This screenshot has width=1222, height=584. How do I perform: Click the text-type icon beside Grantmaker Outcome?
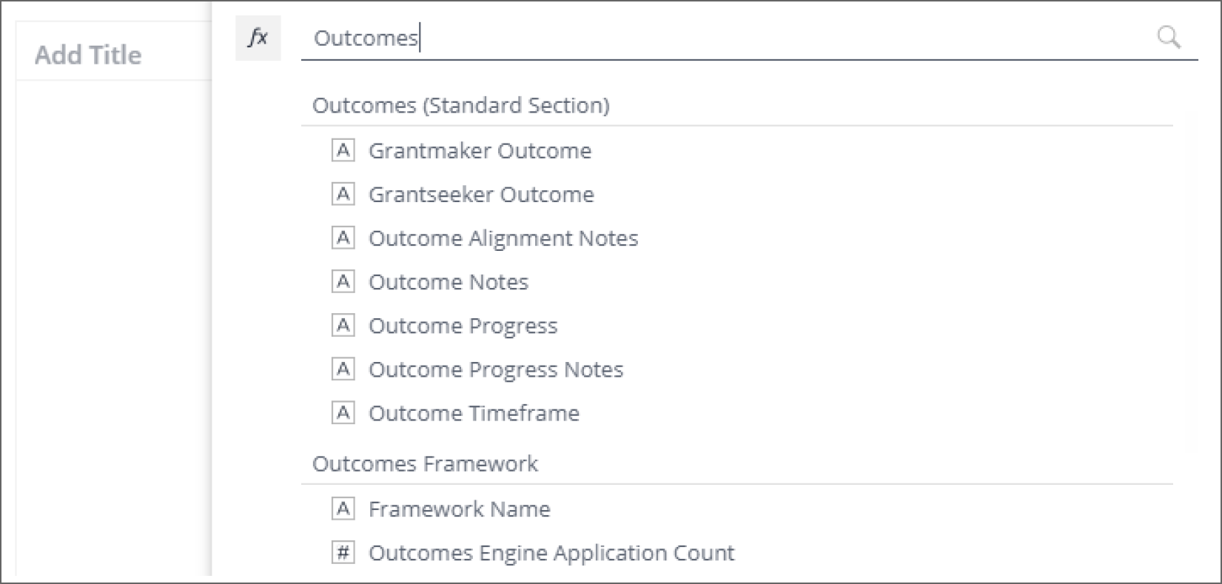pyautogui.click(x=343, y=150)
